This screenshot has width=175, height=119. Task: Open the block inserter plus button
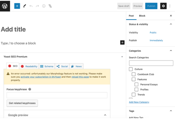pos(17,6)
